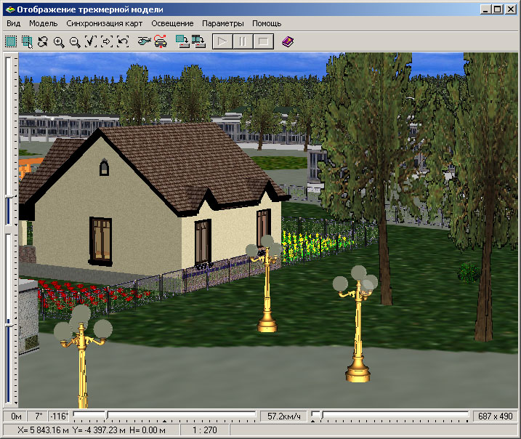Click the upper vertical slider handle on left
Screen dimensions: 521x439
9,197
